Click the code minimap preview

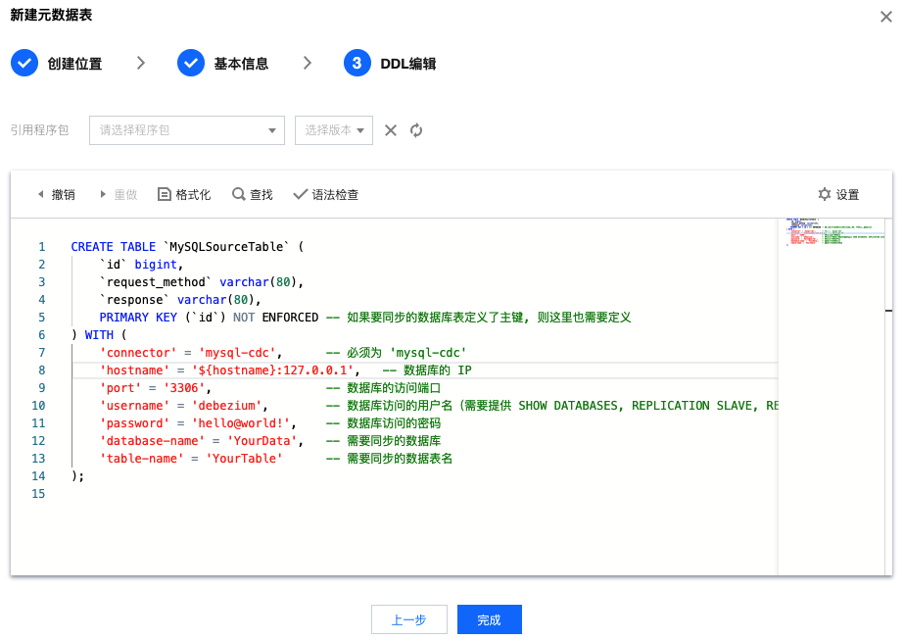834,231
